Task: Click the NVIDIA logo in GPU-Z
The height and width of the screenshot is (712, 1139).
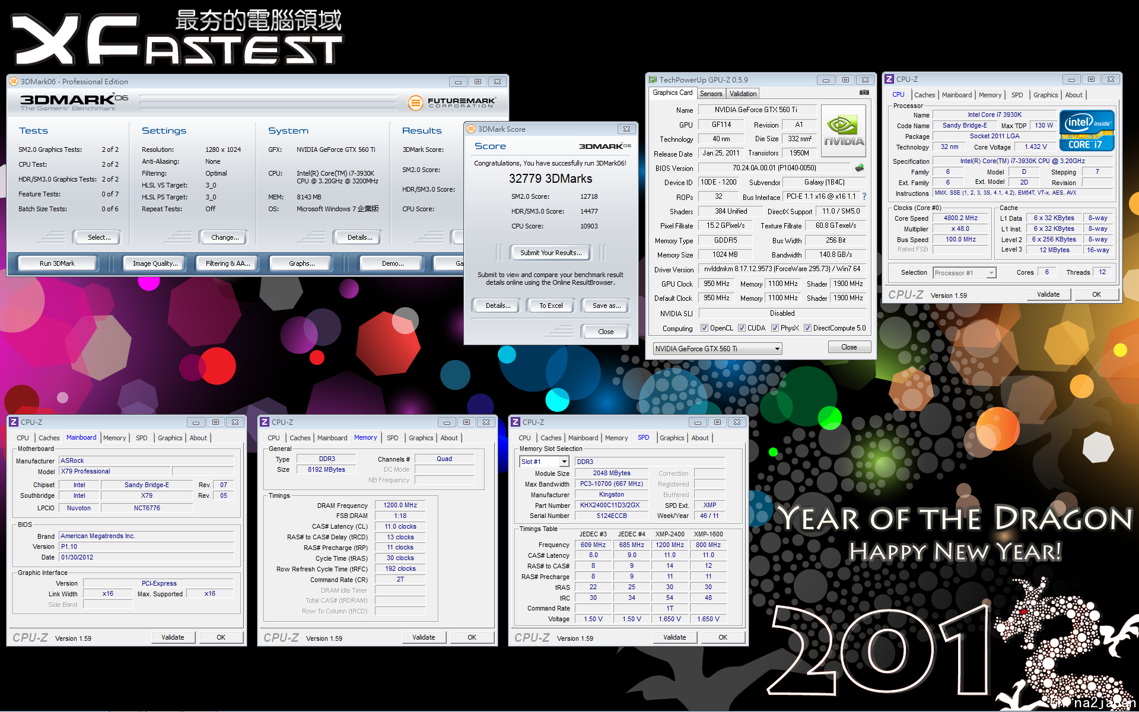Action: tap(843, 131)
